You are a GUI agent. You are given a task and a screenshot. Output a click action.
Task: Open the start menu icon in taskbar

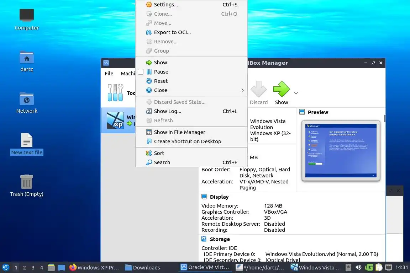[x=5, y=268]
